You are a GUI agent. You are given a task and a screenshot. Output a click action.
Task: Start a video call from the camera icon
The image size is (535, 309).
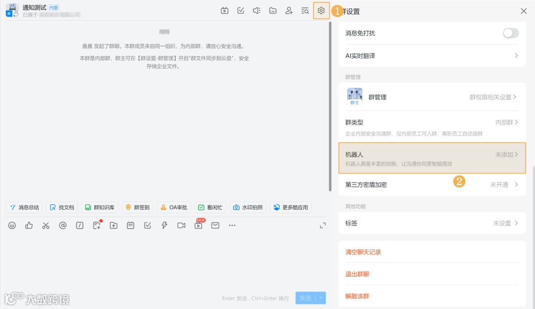181,225
